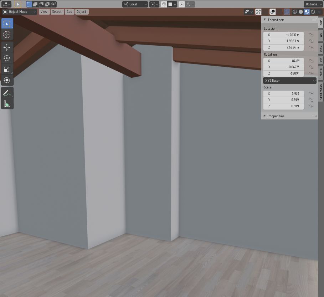Expand the Properties panel

point(289,116)
